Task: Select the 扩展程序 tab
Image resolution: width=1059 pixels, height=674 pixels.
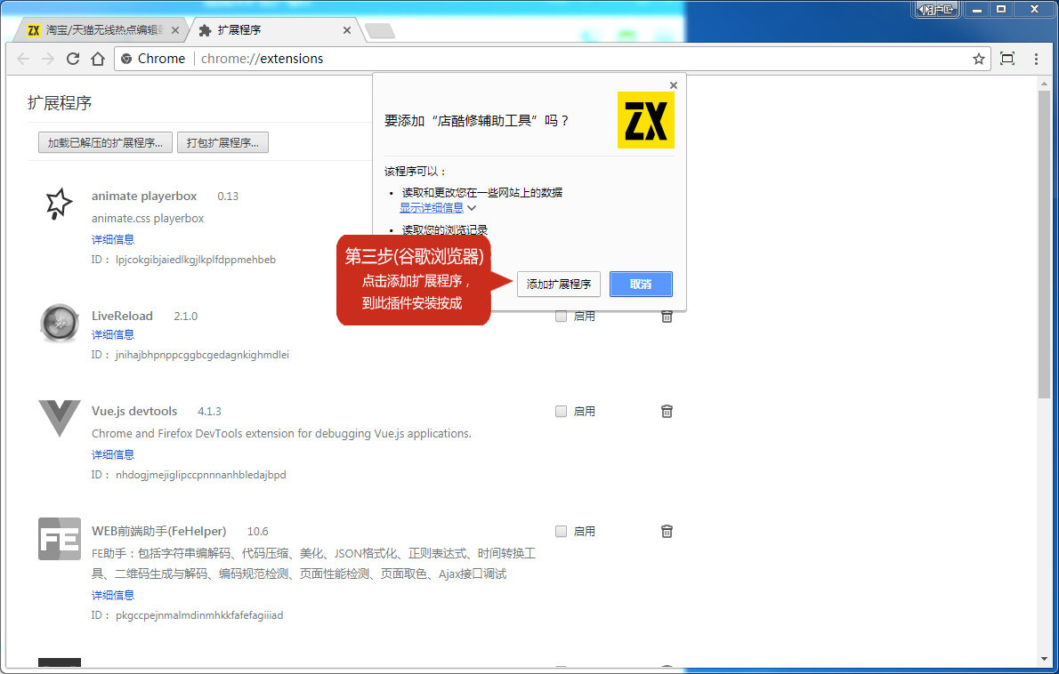Action: [x=274, y=30]
